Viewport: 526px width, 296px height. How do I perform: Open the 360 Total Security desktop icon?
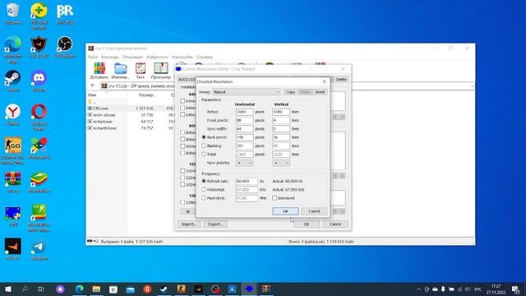[39, 16]
